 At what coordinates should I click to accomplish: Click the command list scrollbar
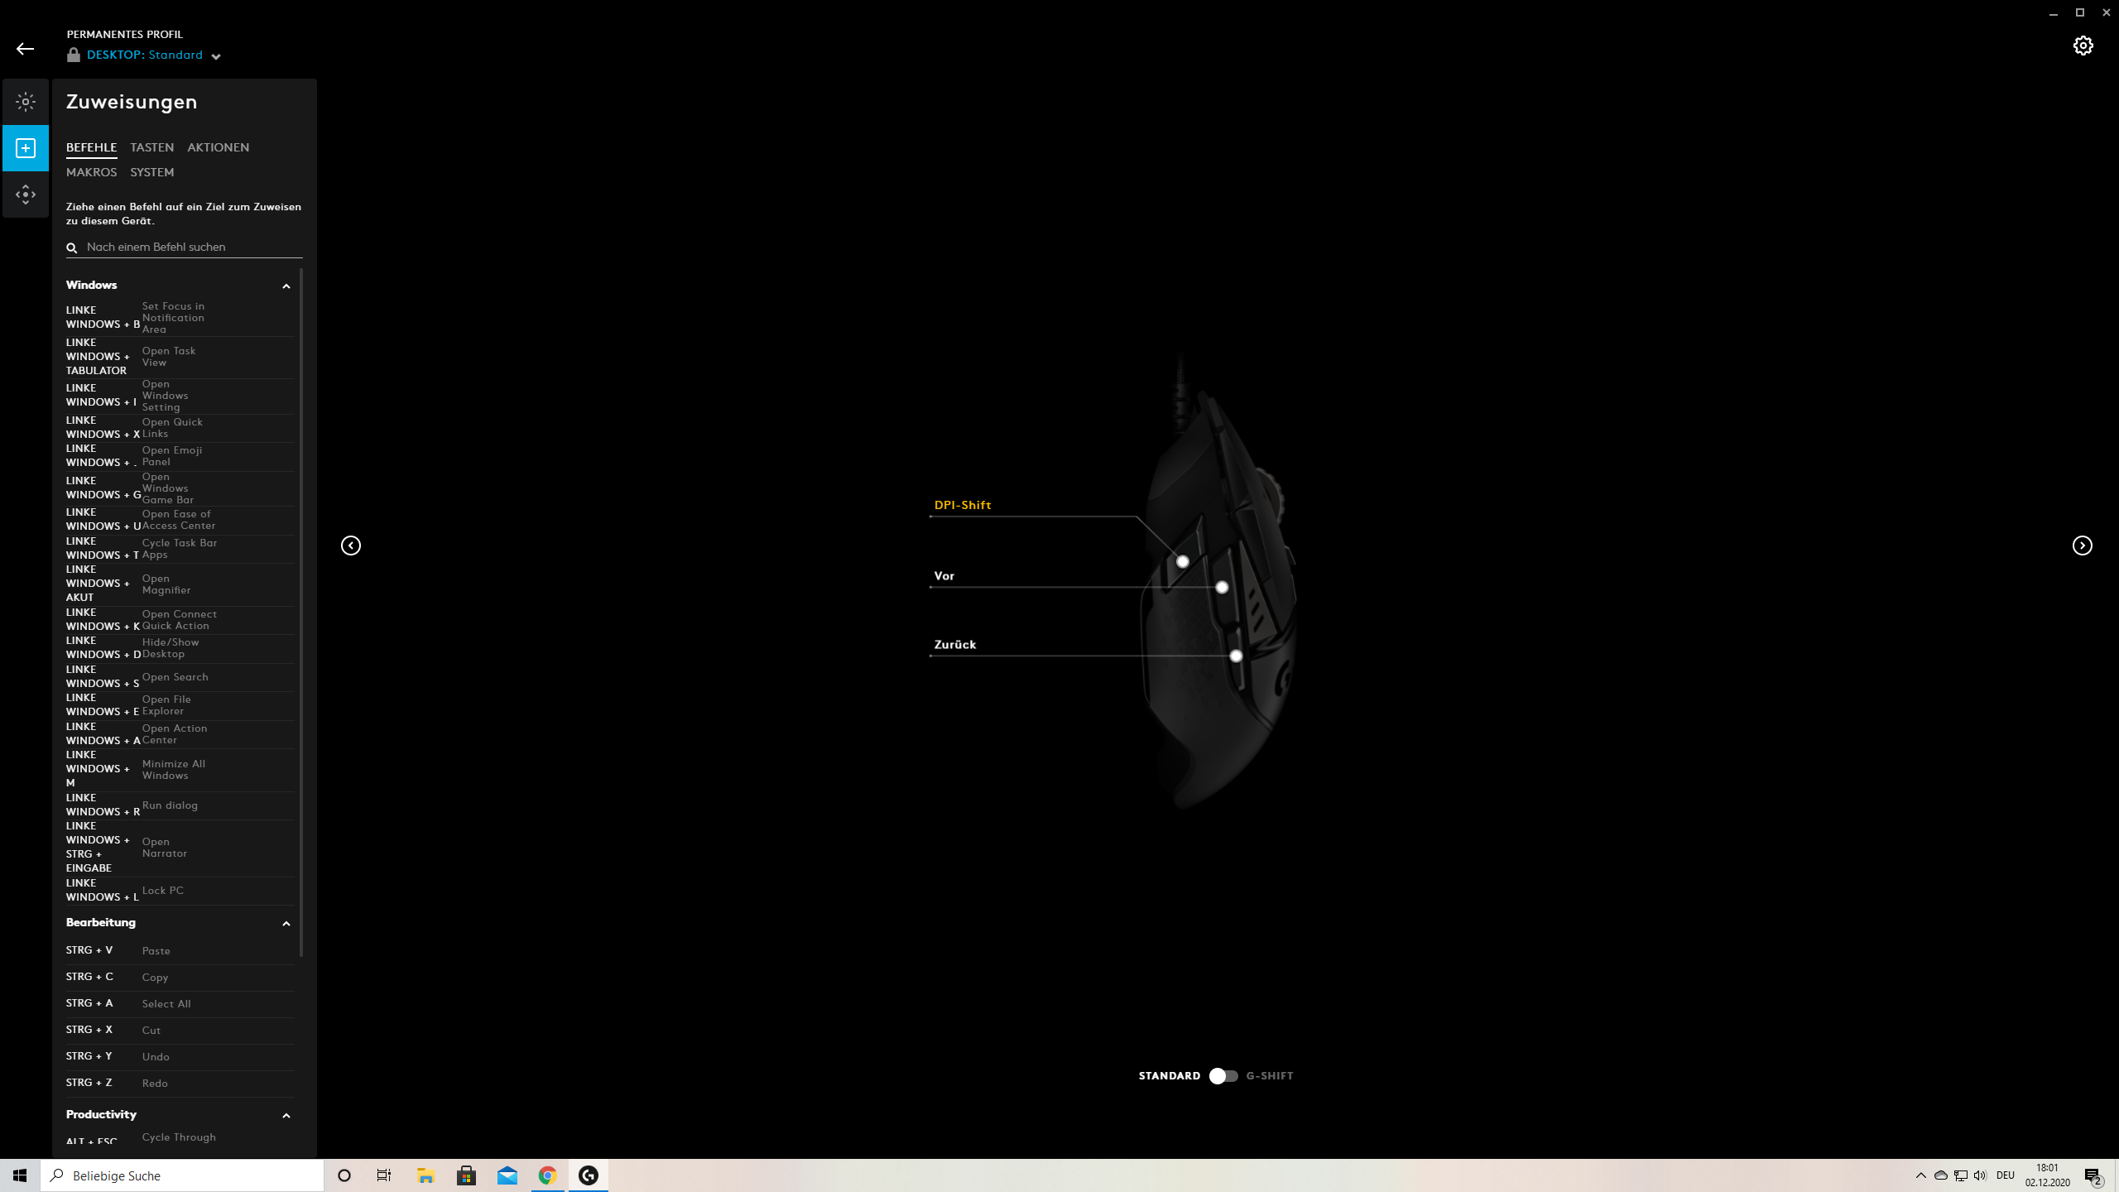tap(301, 613)
